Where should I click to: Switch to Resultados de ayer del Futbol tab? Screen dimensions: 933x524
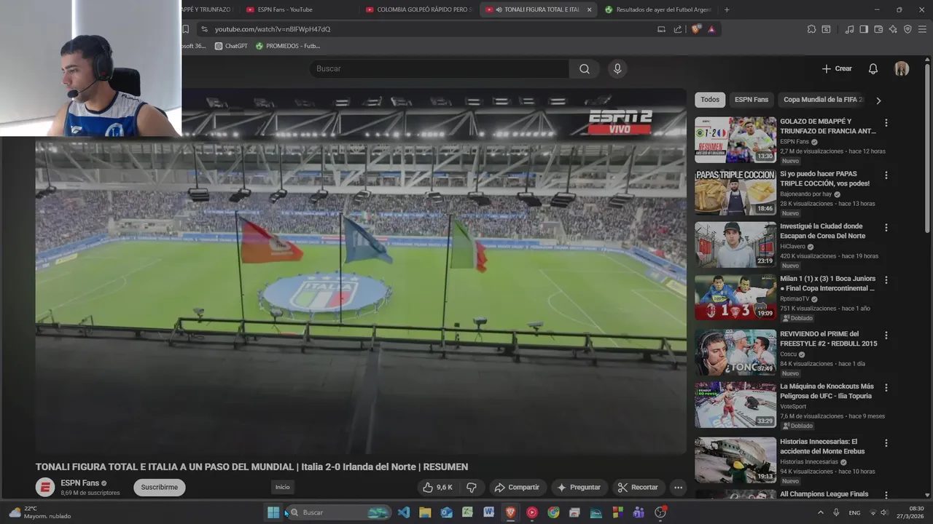(x=658, y=9)
